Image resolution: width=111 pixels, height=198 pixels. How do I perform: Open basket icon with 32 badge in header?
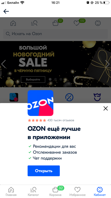55,23
